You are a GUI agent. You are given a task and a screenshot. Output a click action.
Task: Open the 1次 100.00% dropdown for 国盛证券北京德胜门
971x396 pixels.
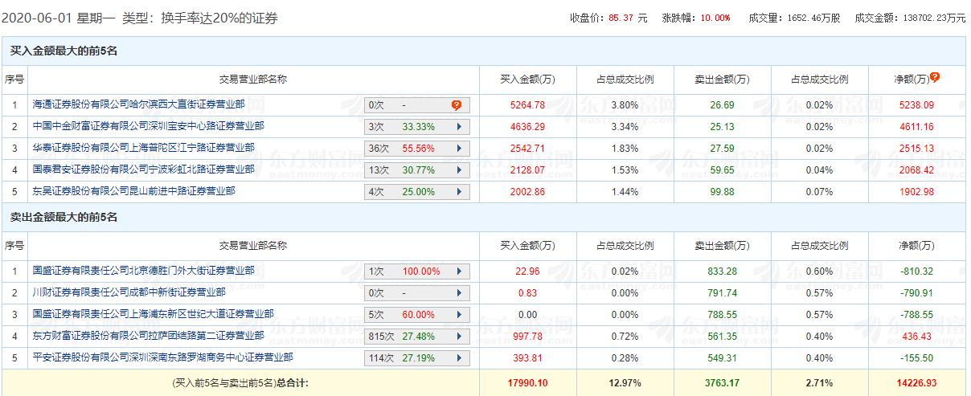(458, 271)
